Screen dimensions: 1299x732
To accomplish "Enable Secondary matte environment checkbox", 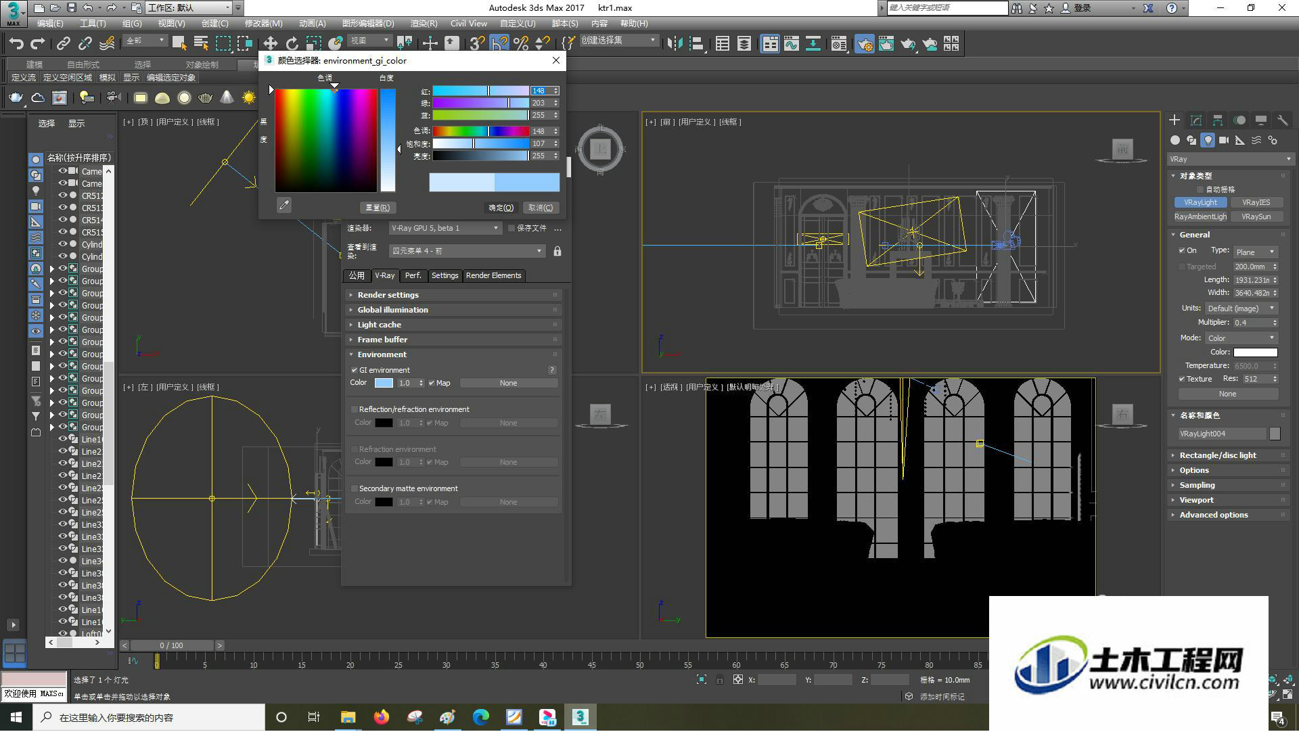I will 354,488.
